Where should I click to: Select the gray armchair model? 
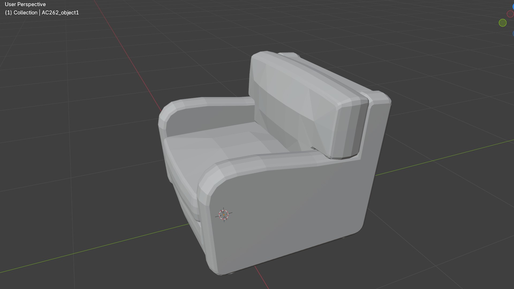(274, 163)
